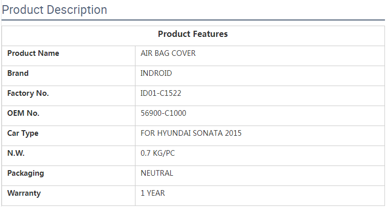Click the year 2015 in Car Type row
Screen dimensions: 386x207
[x=233, y=133]
